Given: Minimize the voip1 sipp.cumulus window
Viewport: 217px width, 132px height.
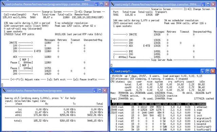Looking at the screenshot, I should [x=203, y=4].
